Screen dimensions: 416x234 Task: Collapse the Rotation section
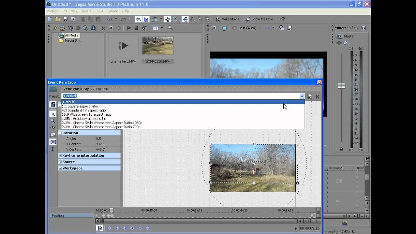pos(60,133)
